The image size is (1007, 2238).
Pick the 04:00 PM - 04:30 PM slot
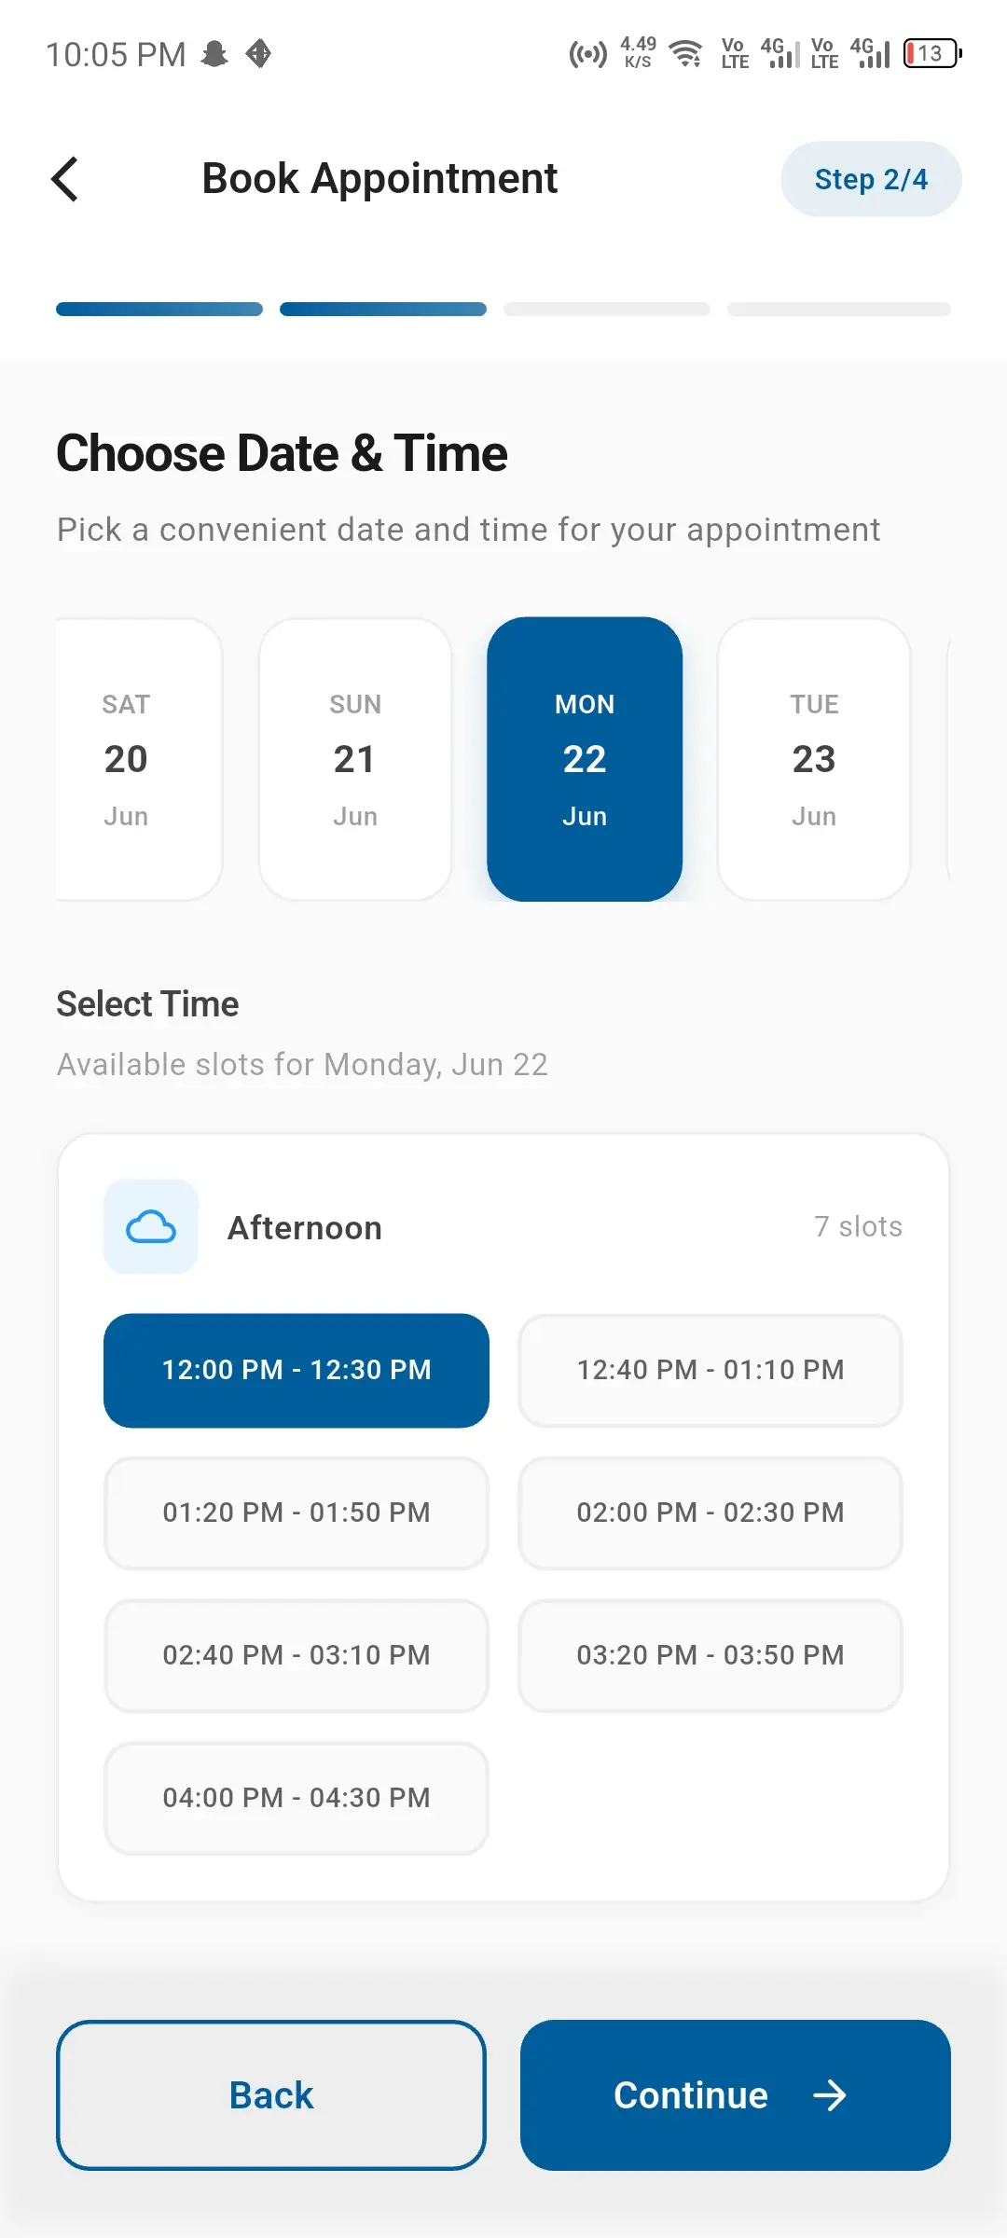297,1798
